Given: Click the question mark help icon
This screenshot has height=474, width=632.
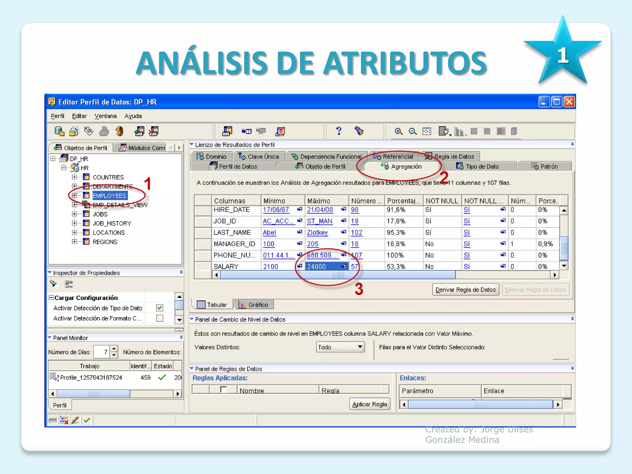Looking at the screenshot, I should [339, 131].
